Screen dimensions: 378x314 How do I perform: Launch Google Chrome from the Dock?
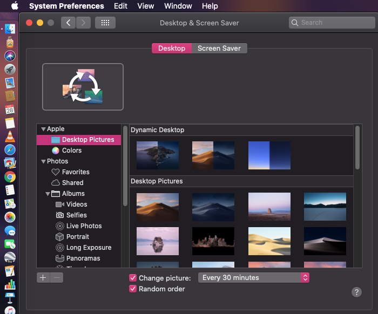click(x=10, y=177)
